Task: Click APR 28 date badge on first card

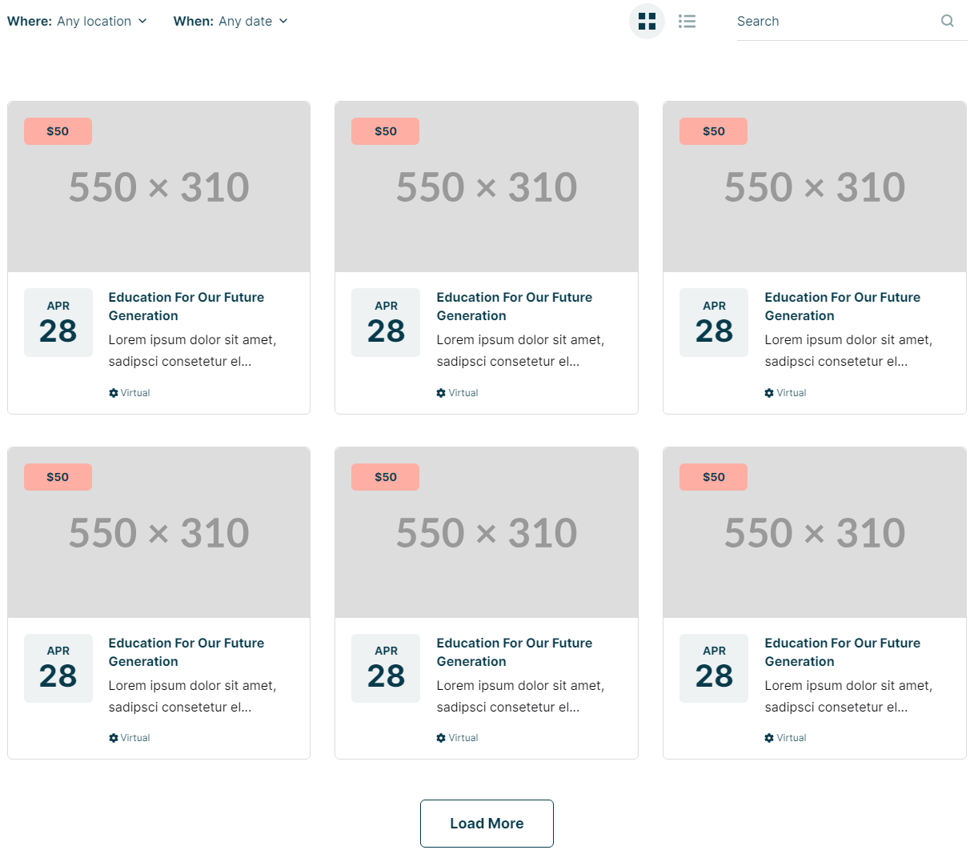Action: click(58, 323)
